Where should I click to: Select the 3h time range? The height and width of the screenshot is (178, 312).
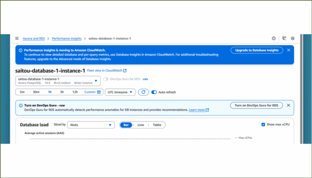coord(62,92)
